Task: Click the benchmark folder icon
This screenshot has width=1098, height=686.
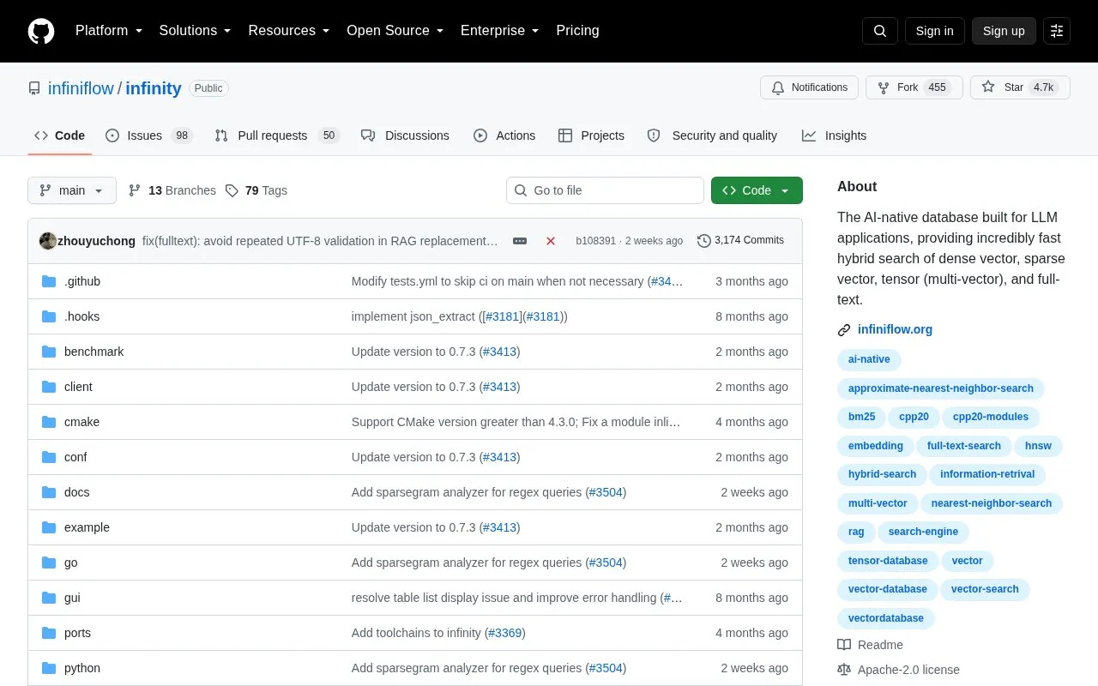Action: pos(49,352)
